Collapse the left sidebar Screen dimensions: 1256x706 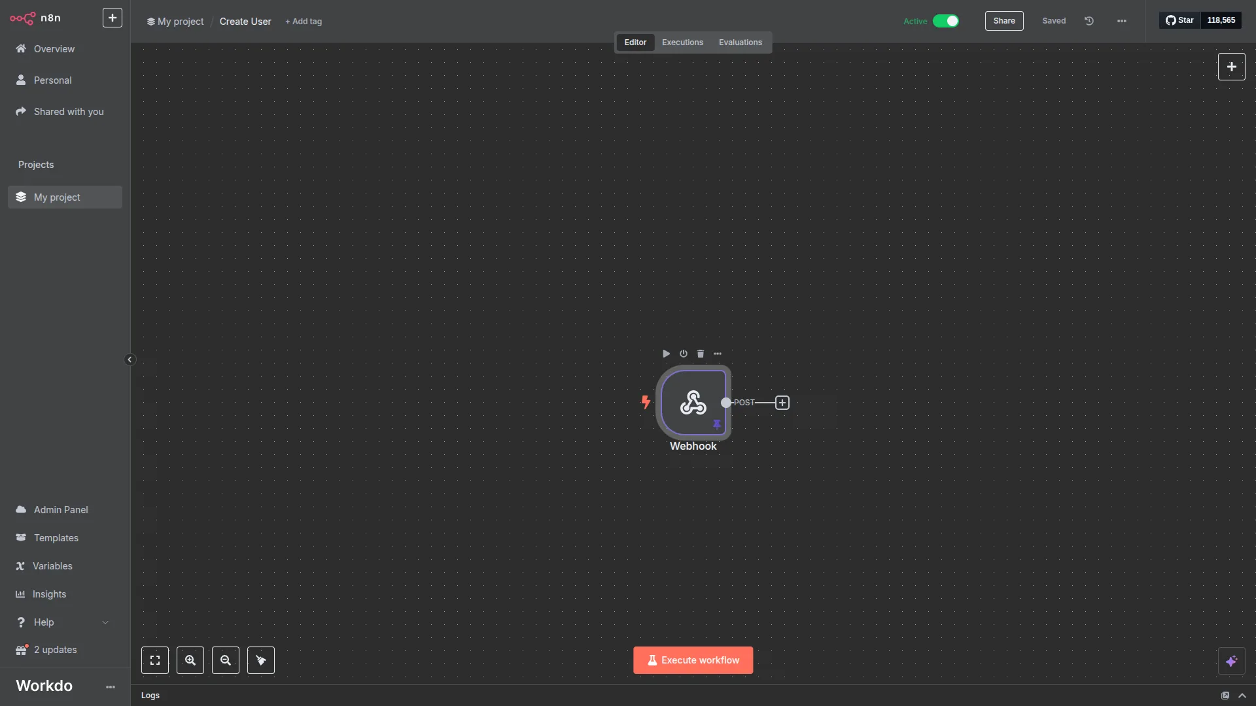[130, 360]
